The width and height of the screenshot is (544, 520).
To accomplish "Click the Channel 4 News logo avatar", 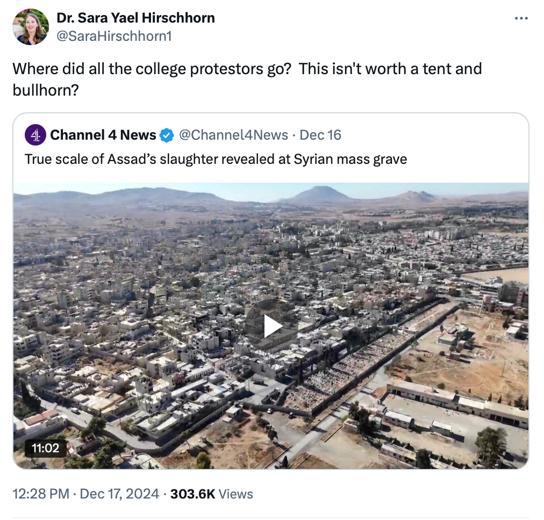I will (x=35, y=135).
